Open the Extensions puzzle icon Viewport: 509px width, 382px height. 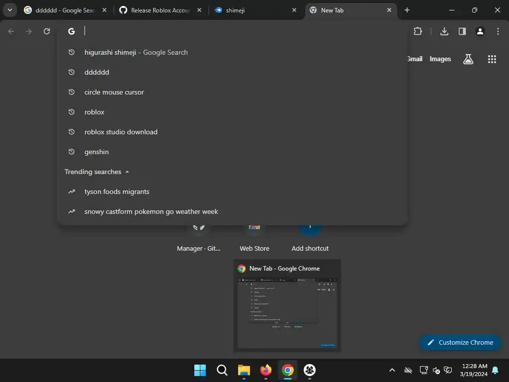pos(418,31)
